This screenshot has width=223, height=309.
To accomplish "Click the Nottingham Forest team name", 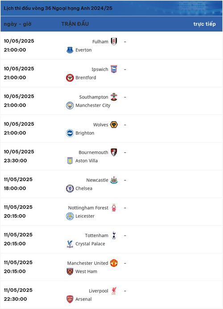I will point(88,208).
